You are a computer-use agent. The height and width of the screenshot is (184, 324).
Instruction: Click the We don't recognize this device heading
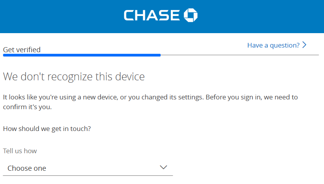74,77
